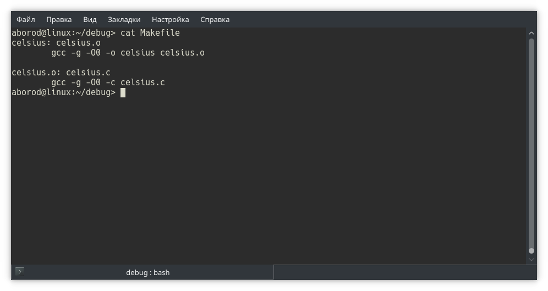The image size is (548, 291).
Task: Click the block cursor at the prompt
Action: pos(123,92)
